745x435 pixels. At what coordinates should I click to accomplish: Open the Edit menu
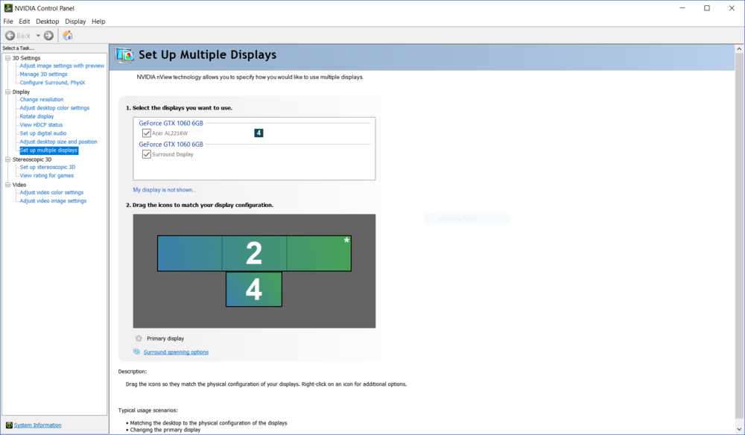click(x=25, y=22)
